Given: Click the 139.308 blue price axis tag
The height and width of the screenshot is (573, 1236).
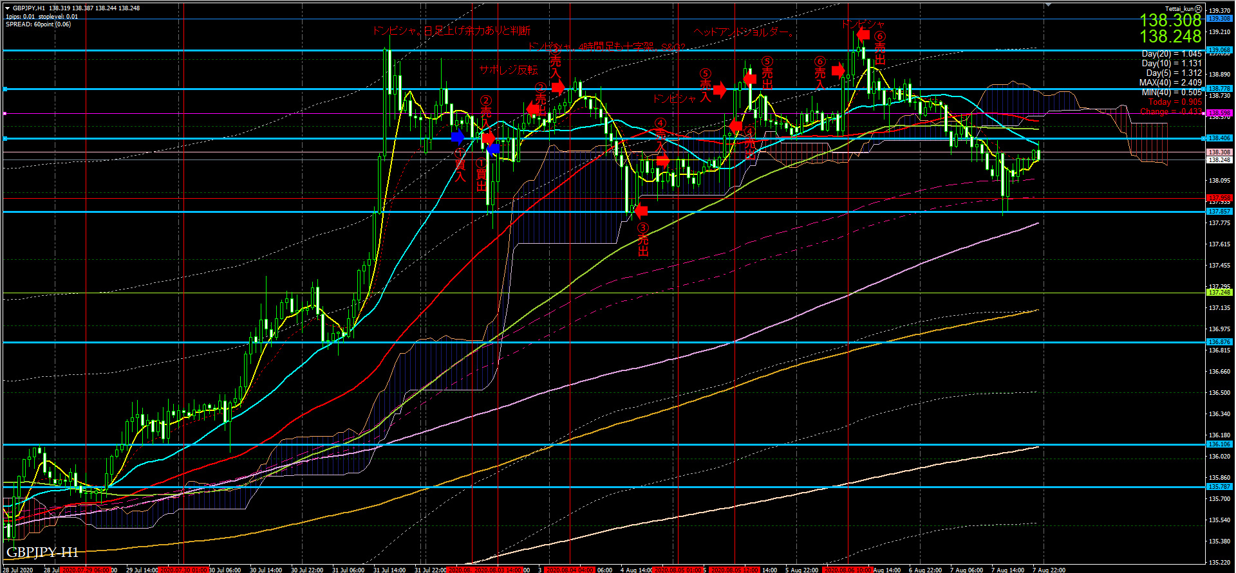Looking at the screenshot, I should click(1219, 19).
